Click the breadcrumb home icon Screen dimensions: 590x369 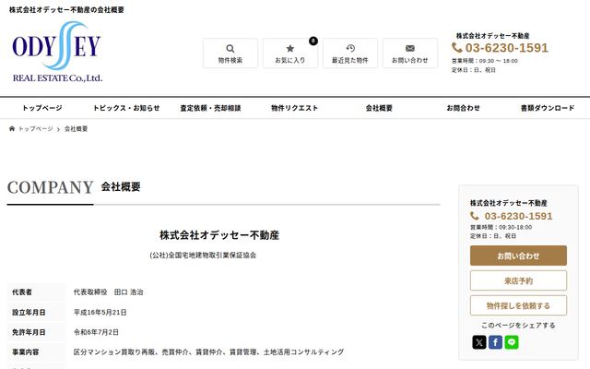[12, 129]
